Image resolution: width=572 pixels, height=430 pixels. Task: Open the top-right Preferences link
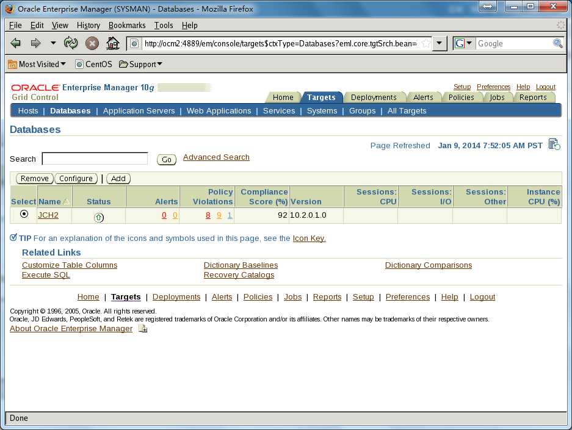click(x=493, y=87)
